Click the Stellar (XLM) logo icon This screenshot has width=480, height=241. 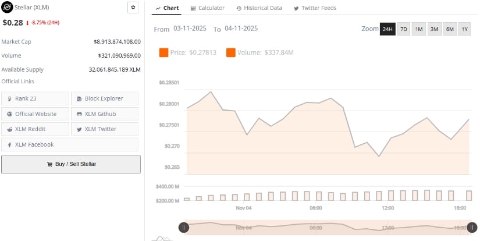click(8, 8)
